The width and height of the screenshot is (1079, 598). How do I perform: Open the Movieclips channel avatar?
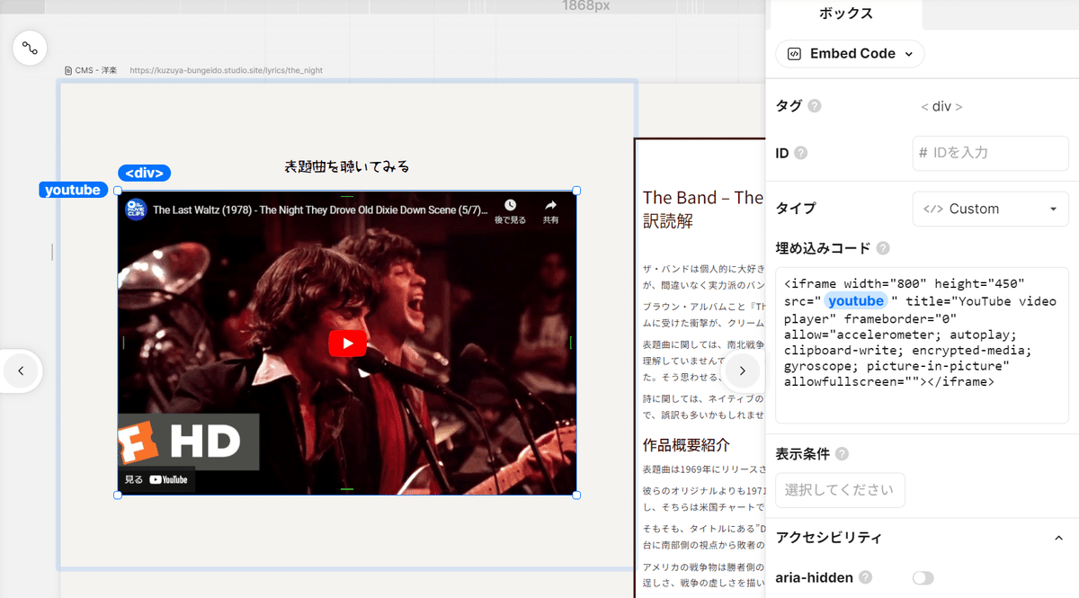coord(137,210)
